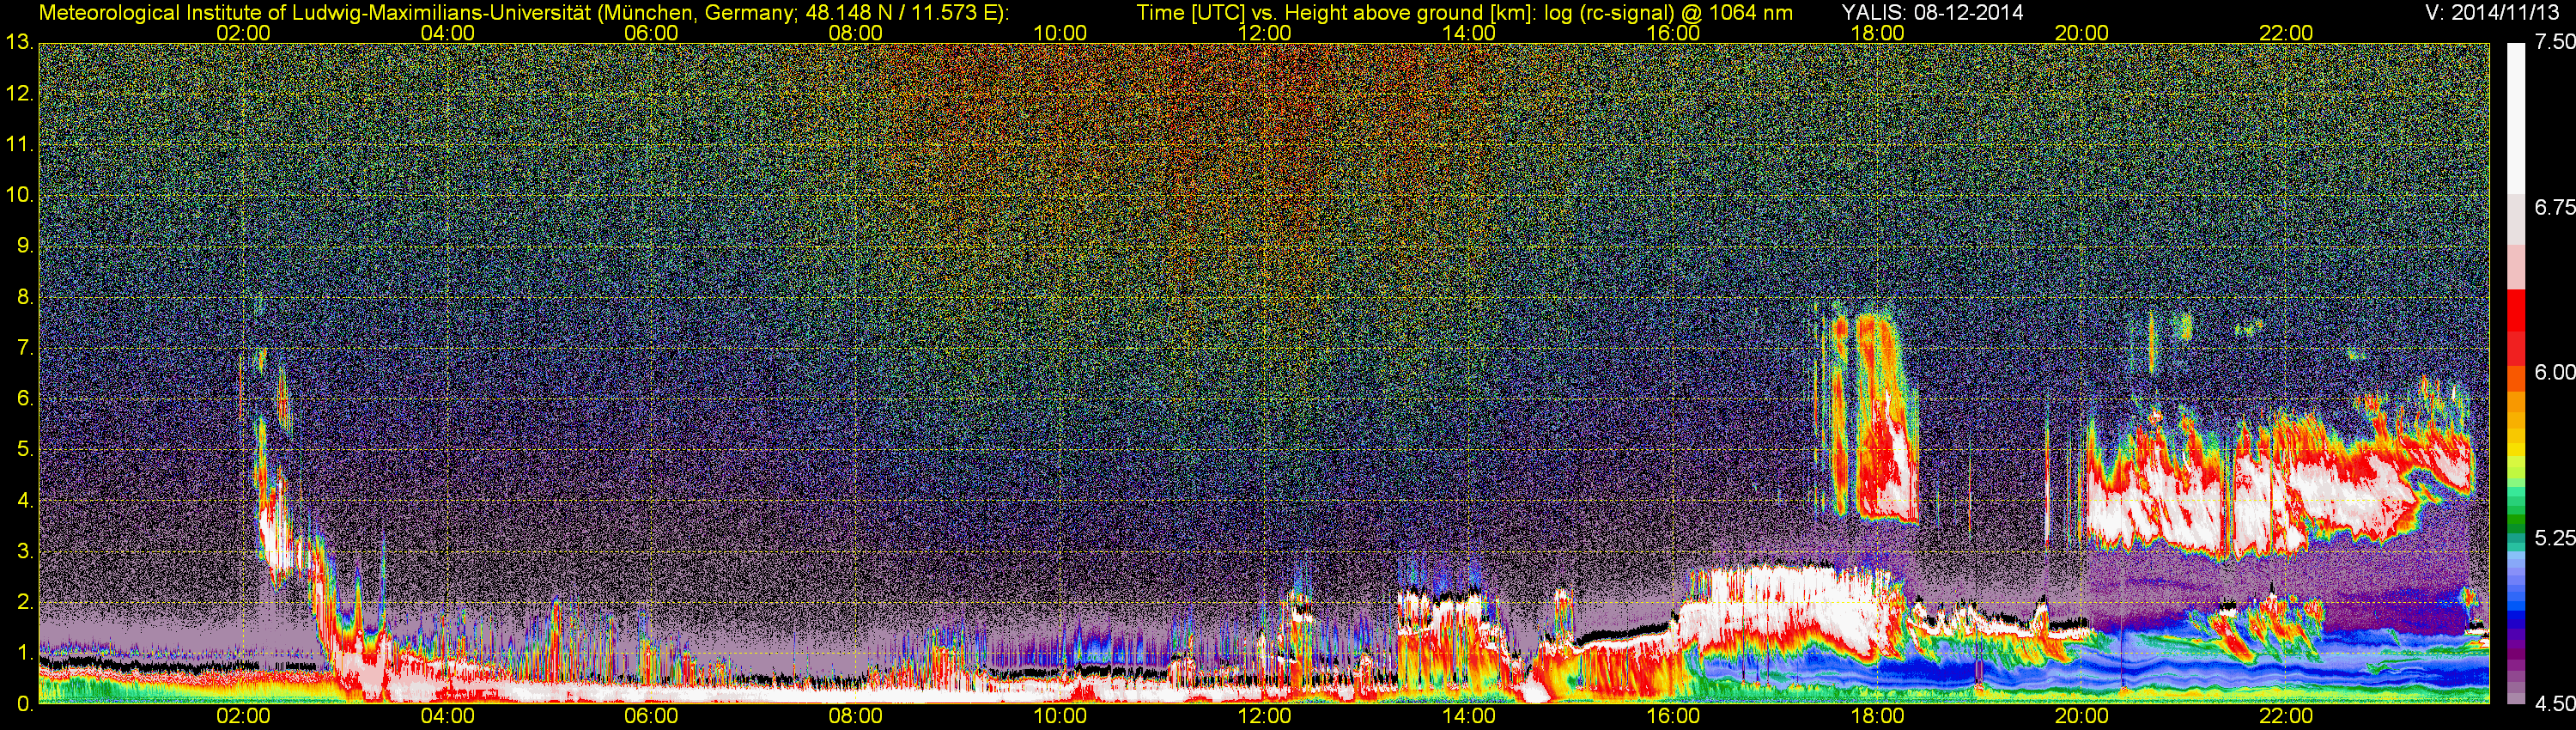The image size is (2576, 730).
Task: Select the 22:00 tick on the top time axis
Action: click(2286, 33)
